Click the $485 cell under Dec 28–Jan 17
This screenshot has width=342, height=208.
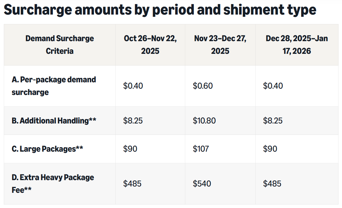[x=272, y=184]
